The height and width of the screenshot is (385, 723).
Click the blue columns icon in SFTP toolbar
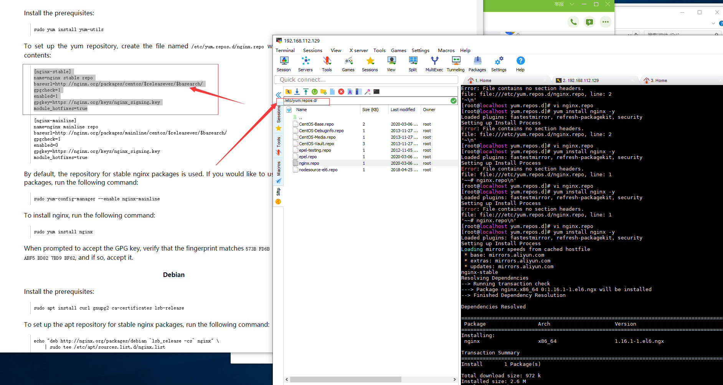point(359,92)
